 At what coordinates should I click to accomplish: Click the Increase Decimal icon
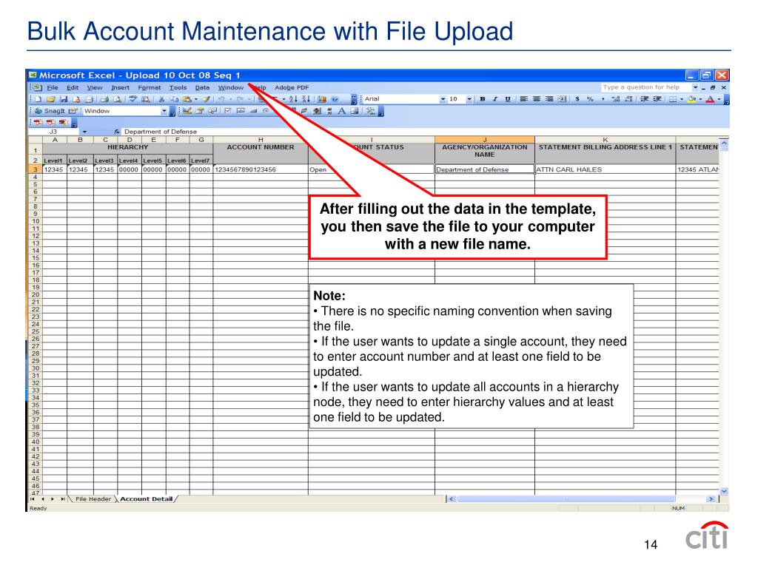coord(615,99)
